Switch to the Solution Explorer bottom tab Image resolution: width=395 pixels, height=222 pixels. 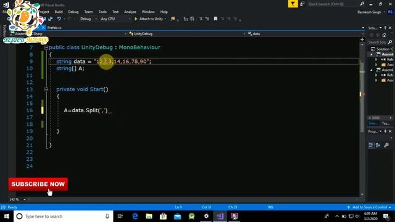[x=373, y=123]
